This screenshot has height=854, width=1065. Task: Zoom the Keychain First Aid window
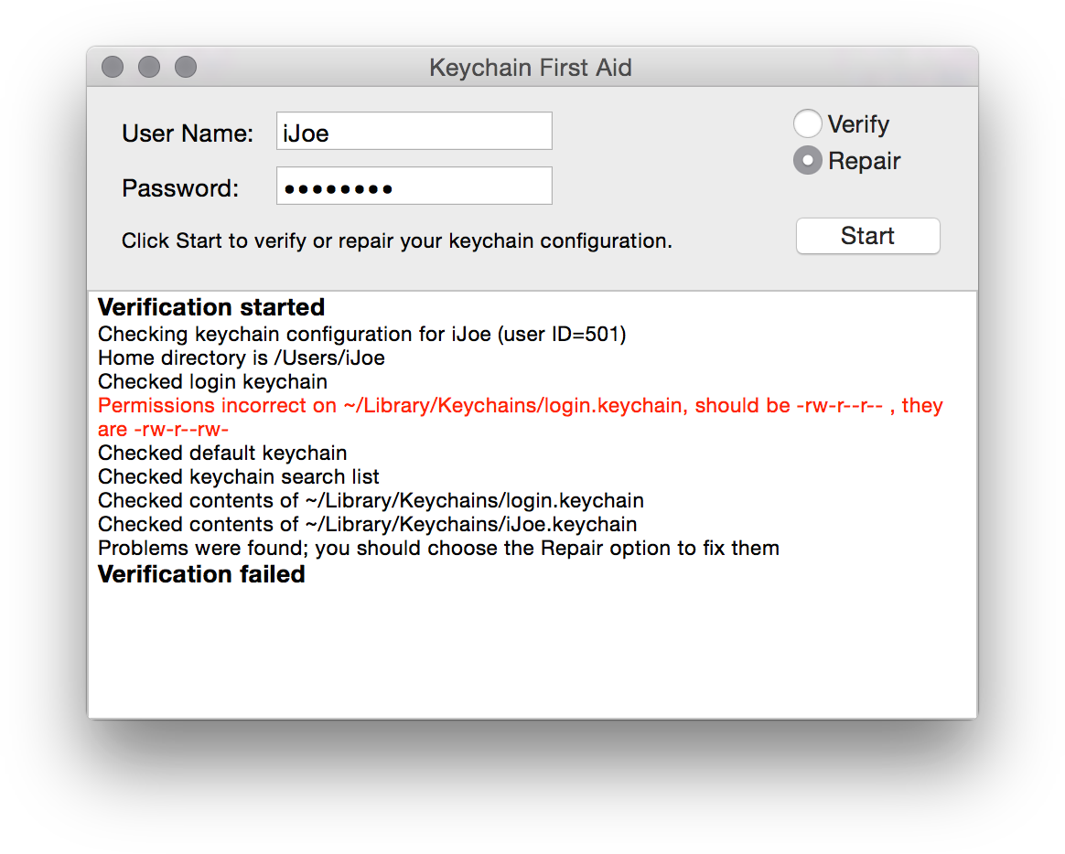click(186, 68)
